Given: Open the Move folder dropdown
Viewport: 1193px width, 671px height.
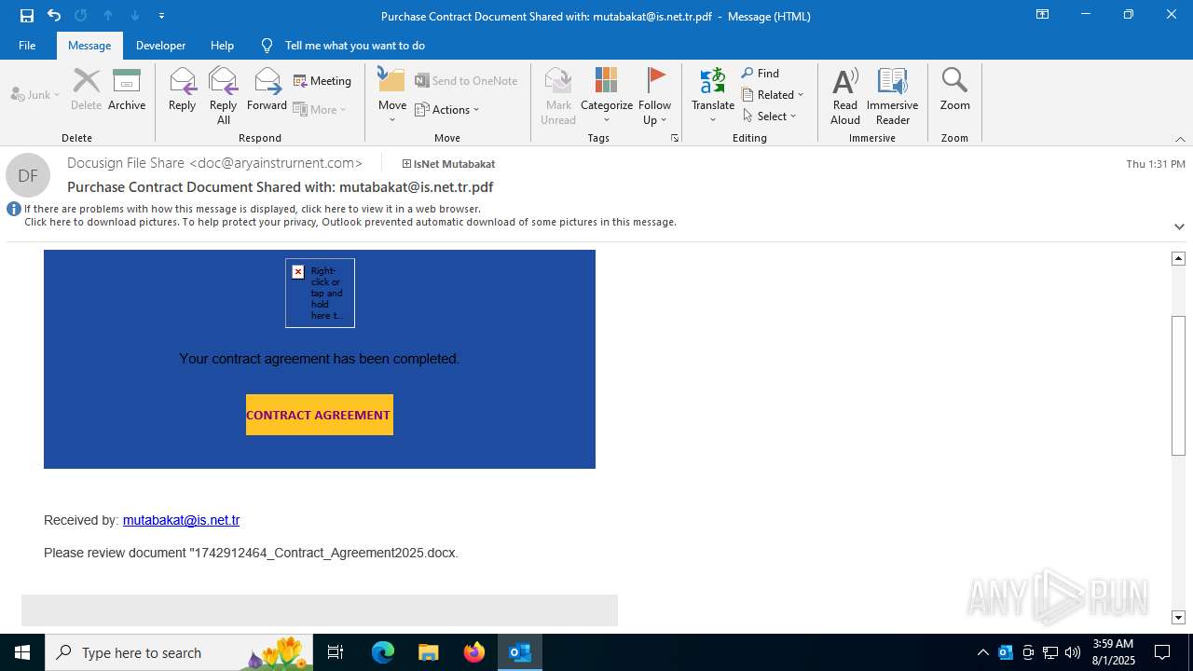Looking at the screenshot, I should [x=392, y=96].
